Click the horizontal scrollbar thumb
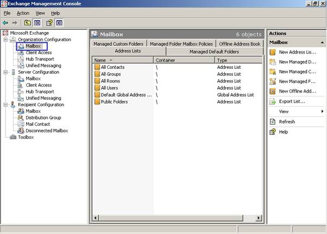Screen dimensions: 327x234 pyautogui.click(x=171, y=218)
